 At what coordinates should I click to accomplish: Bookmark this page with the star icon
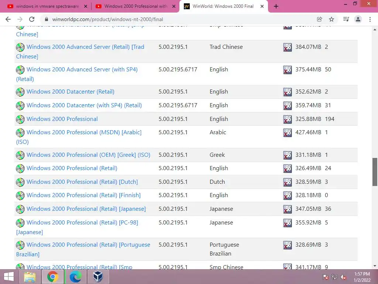coord(331,19)
